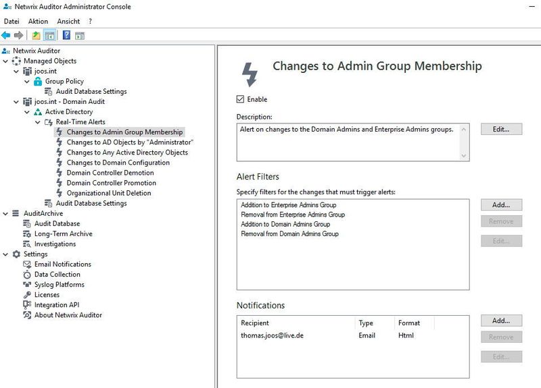The height and width of the screenshot is (388, 541).
Task: Click the Netwrix Auditor root node icon
Action: click(x=6, y=51)
